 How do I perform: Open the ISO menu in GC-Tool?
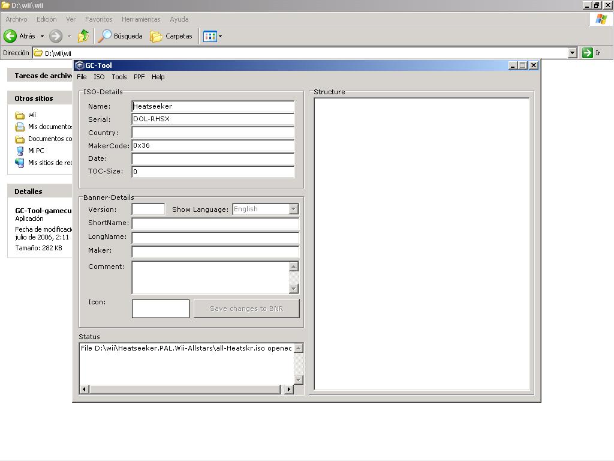coord(99,77)
